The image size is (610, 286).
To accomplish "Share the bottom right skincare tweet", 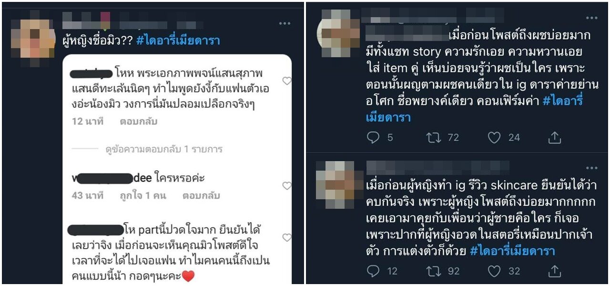I will coord(554,271).
